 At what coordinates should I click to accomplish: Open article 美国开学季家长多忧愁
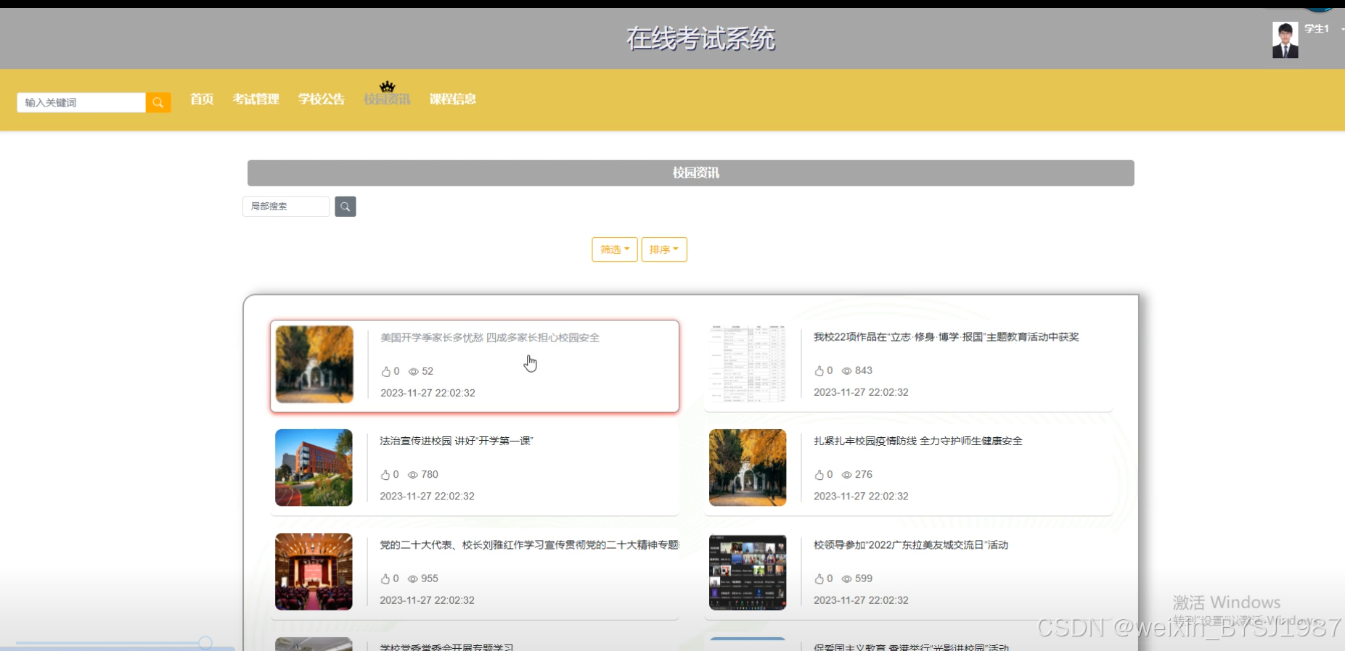point(490,338)
